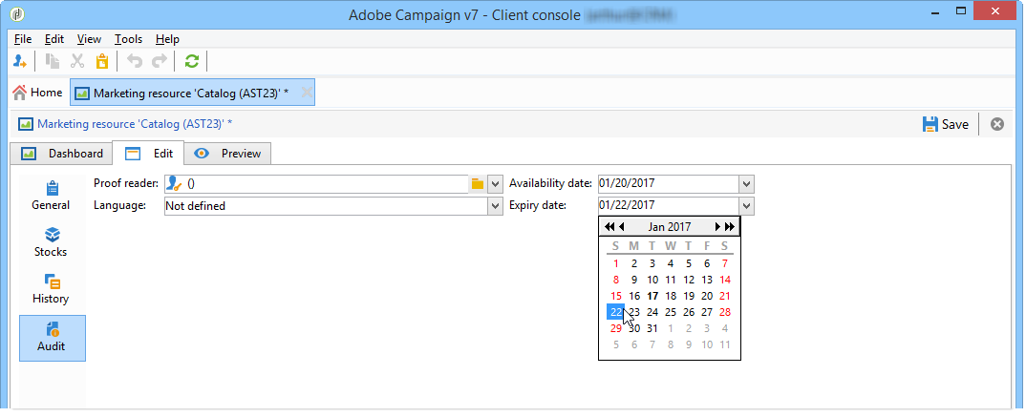The height and width of the screenshot is (417, 1026).
Task: Go to next year in calendar
Action: [x=730, y=227]
